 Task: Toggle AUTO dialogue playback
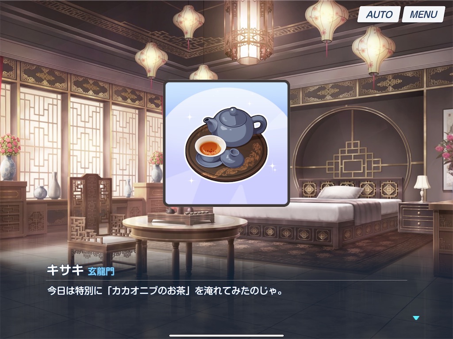point(379,15)
